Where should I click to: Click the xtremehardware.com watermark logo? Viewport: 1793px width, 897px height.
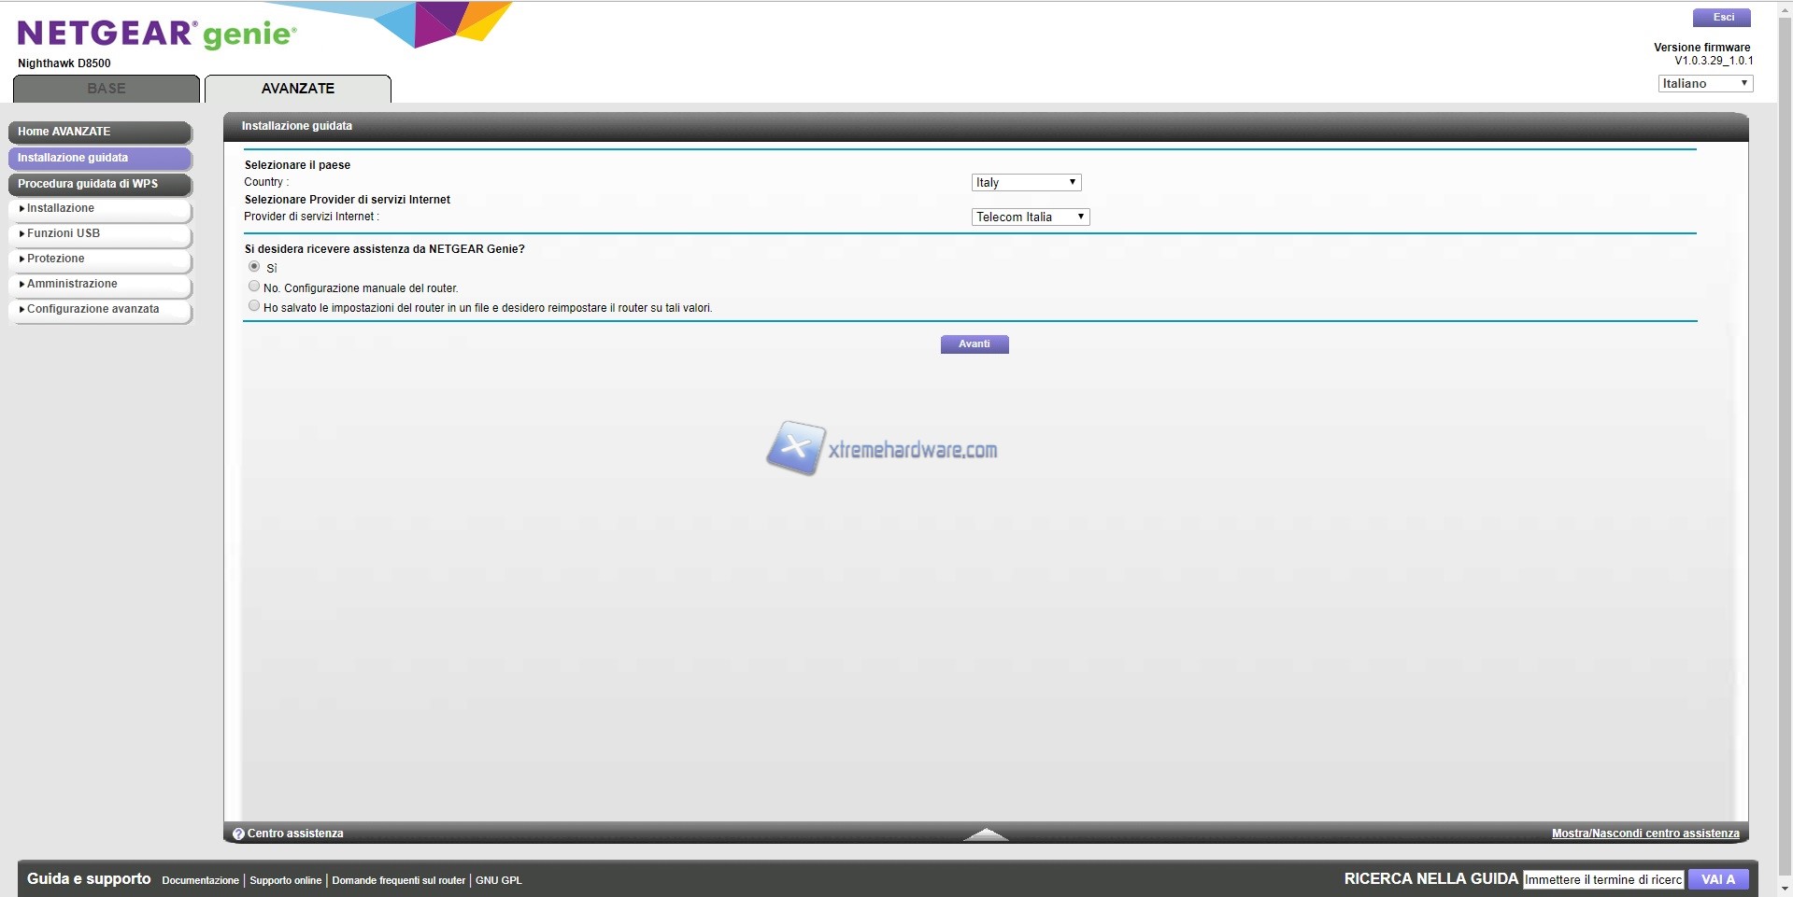(x=882, y=449)
